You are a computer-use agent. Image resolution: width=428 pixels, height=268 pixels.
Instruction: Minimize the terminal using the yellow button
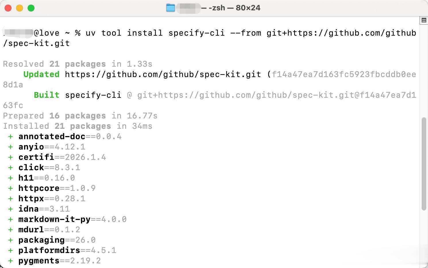pos(20,8)
